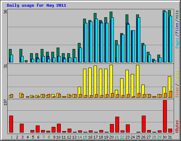
Task: Click day label 27 on the axis
Action: pyautogui.click(x=148, y=137)
